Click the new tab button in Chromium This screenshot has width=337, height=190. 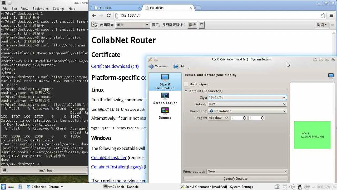pos(198,8)
